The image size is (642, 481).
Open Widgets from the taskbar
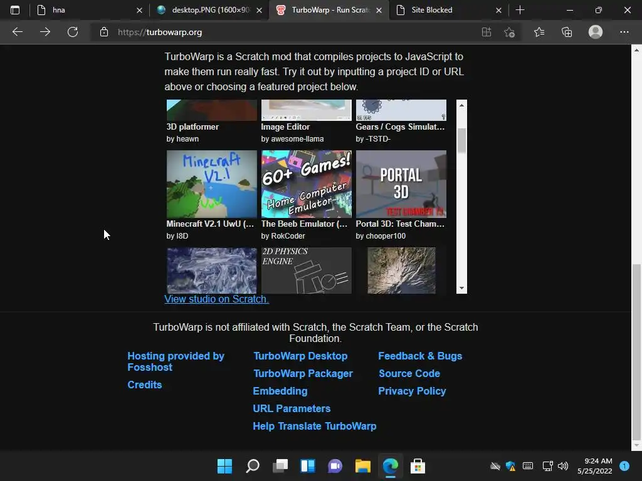307,466
